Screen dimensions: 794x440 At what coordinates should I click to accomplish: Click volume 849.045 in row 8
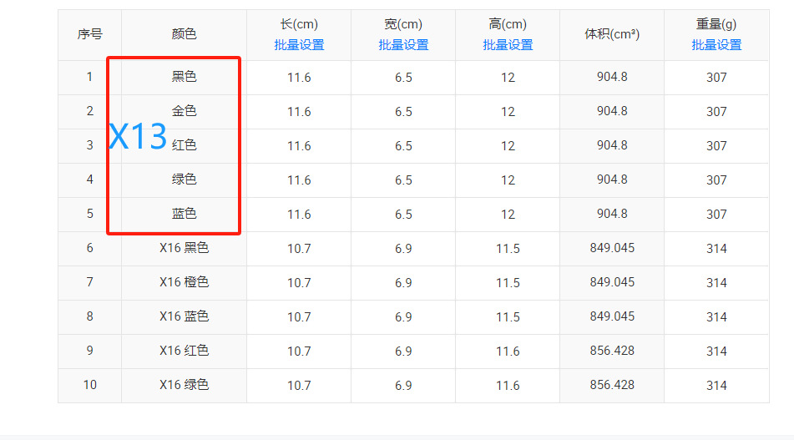click(612, 316)
